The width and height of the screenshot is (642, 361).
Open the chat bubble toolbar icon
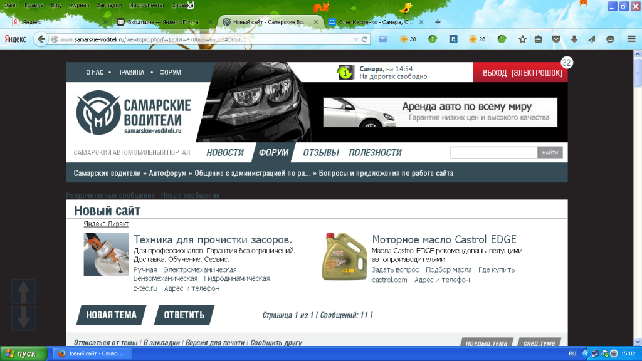coord(610,39)
